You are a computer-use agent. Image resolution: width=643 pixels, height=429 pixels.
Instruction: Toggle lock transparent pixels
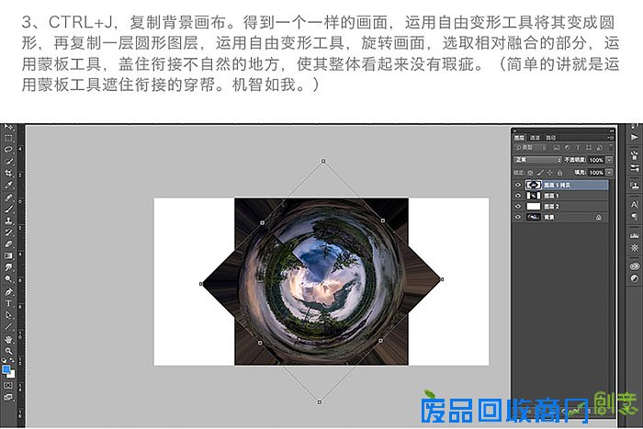coord(530,173)
